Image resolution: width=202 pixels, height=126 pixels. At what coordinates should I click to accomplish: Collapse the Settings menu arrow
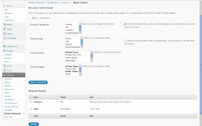(23, 75)
